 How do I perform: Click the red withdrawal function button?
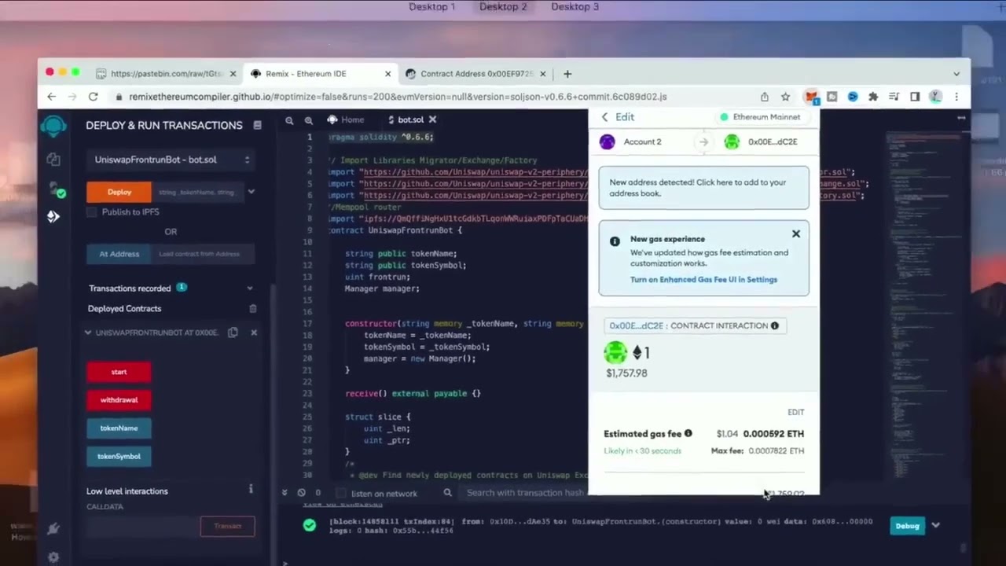click(119, 400)
